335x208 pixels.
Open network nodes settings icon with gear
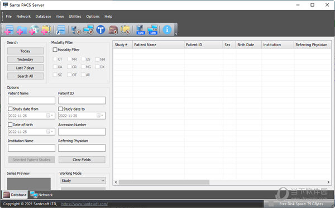point(88,29)
